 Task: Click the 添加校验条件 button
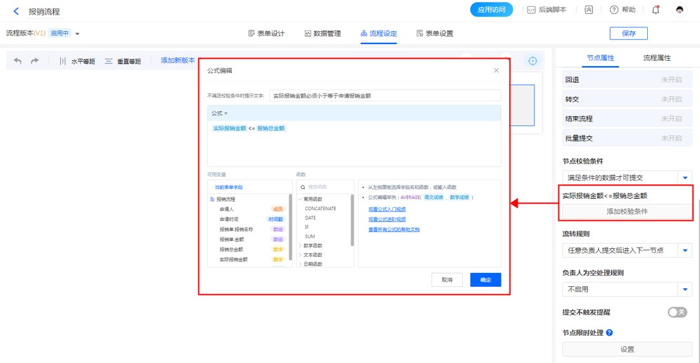pyautogui.click(x=627, y=212)
